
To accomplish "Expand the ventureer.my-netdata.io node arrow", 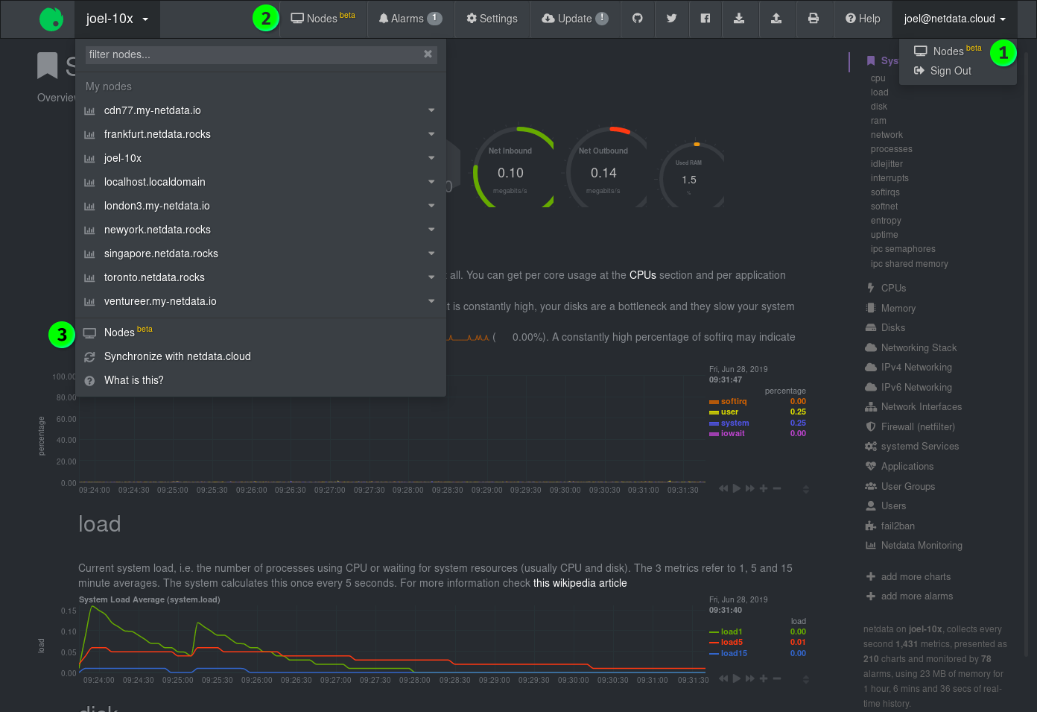I will pyautogui.click(x=431, y=301).
